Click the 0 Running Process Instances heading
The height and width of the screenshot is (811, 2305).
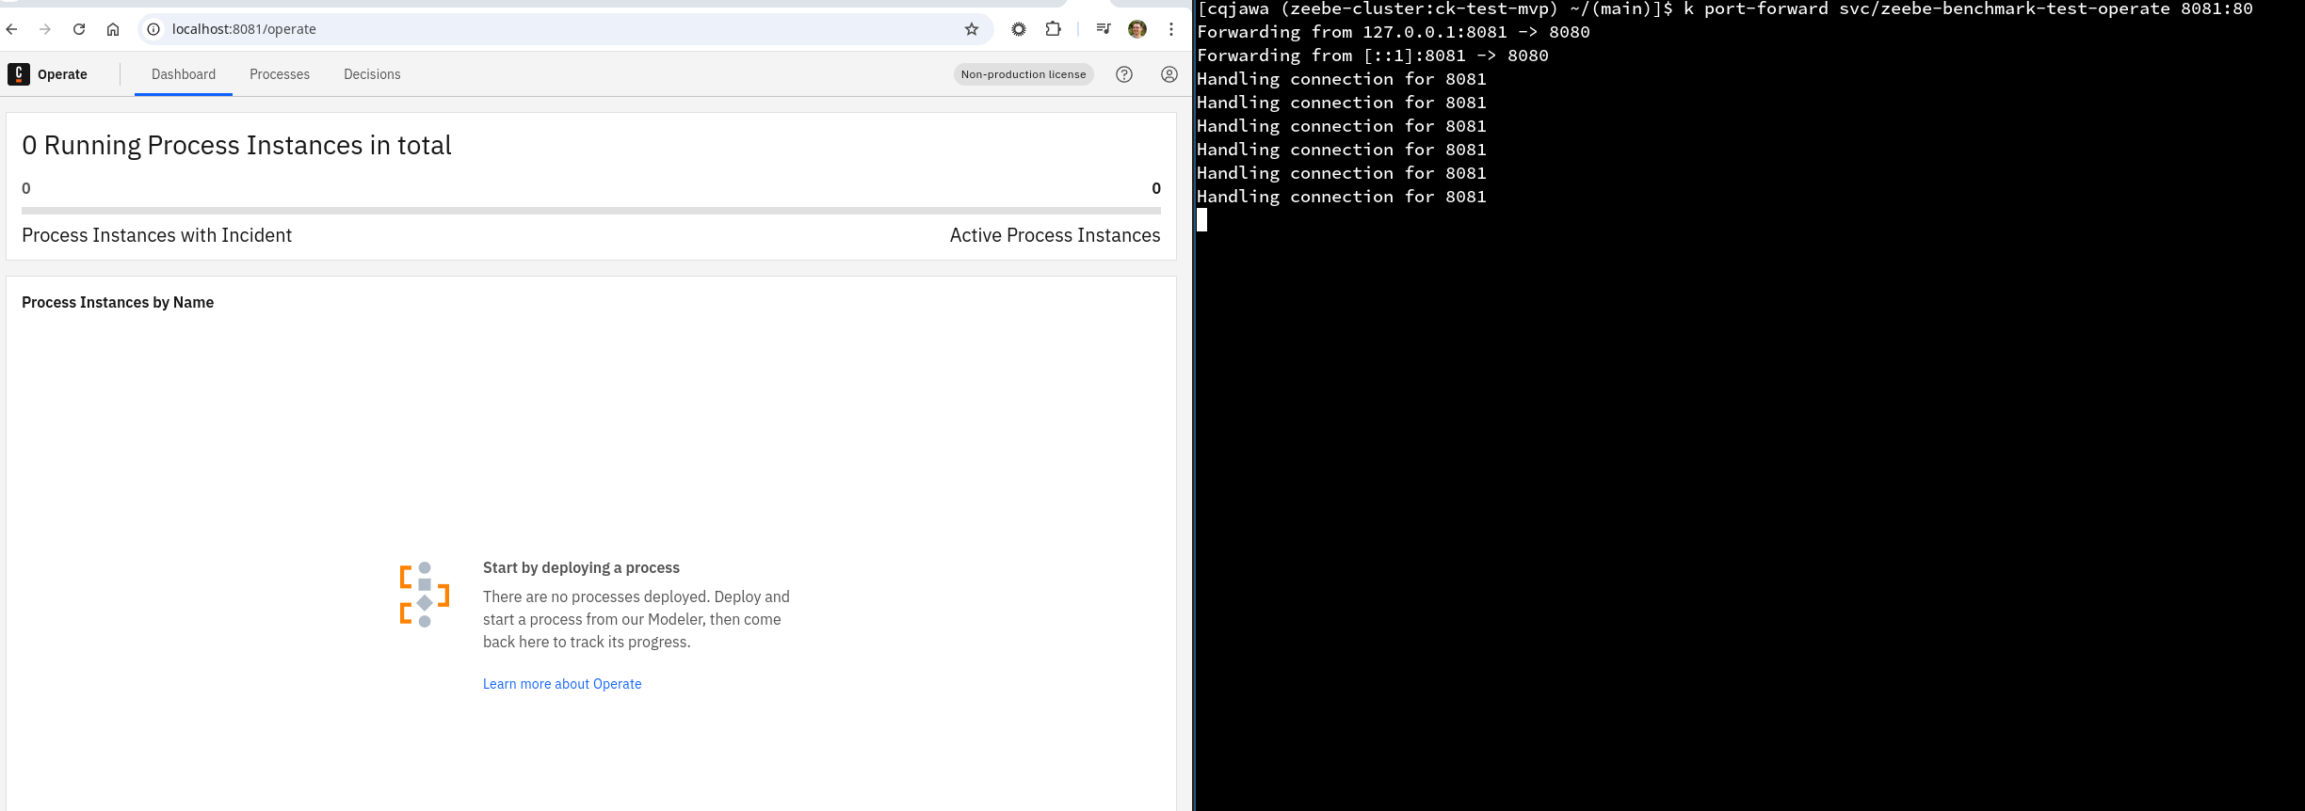point(236,145)
